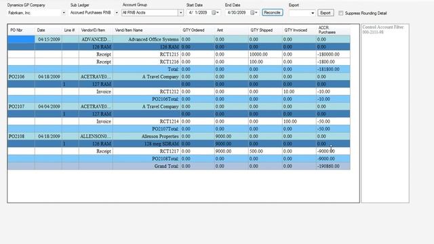Click the ALLENSON0... vendor ID cell
Viewport: 434px width, 244px height.
(96, 137)
